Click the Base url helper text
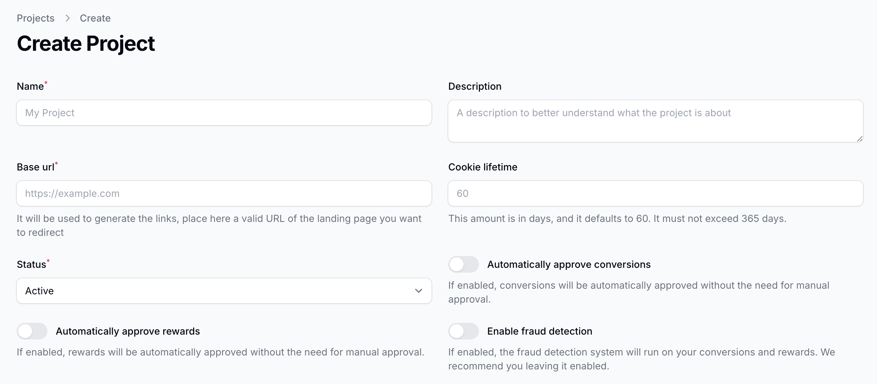Screen dimensions: 877x384 (x=219, y=225)
